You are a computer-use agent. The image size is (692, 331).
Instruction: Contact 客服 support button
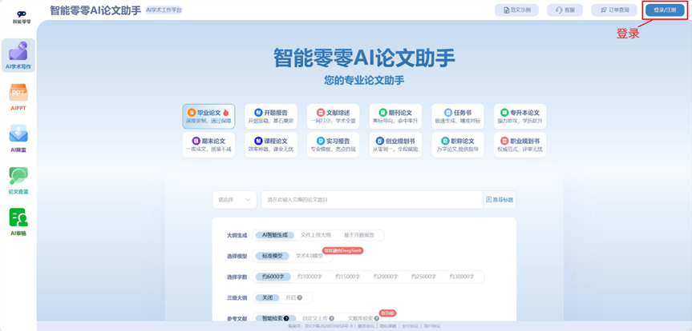click(x=565, y=10)
